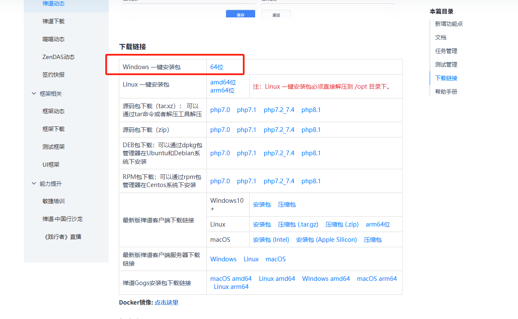Download Linux client 压缩包 (.zip)
518x319 pixels.
coord(342,224)
